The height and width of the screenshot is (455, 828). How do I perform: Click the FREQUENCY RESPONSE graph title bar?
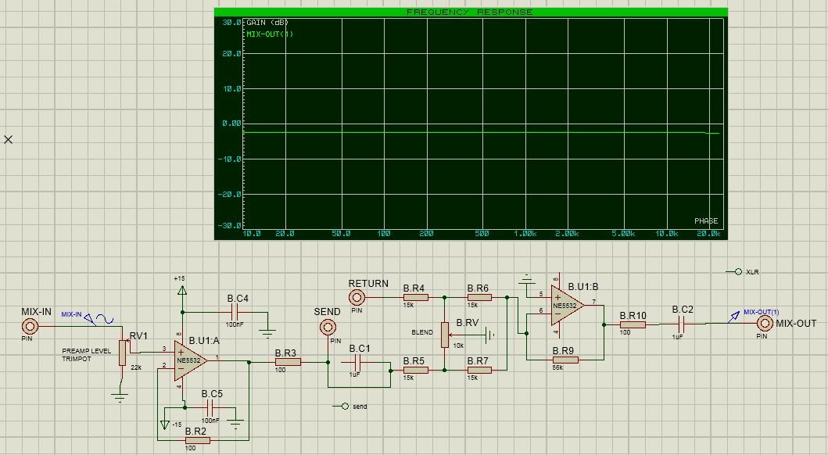(x=471, y=12)
